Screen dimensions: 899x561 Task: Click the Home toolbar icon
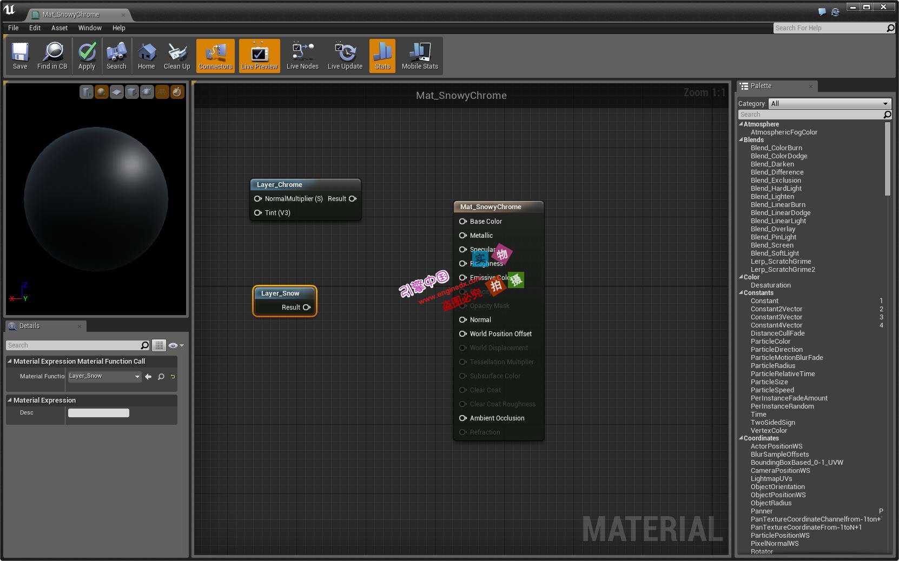click(x=146, y=56)
